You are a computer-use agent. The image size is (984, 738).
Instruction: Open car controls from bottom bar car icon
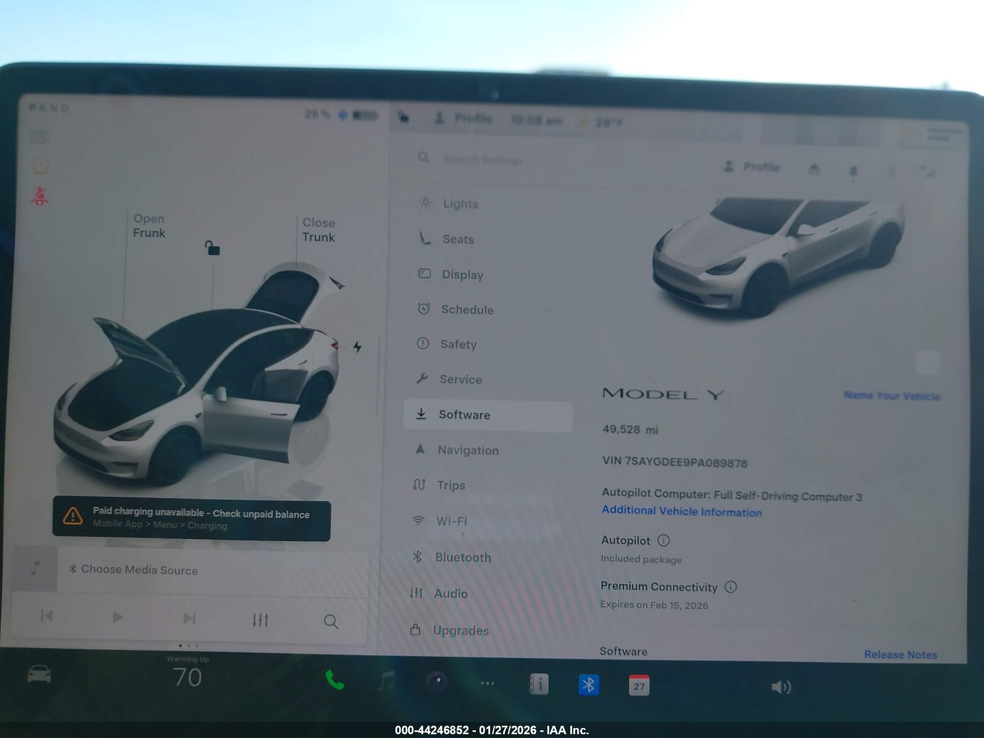coord(39,674)
